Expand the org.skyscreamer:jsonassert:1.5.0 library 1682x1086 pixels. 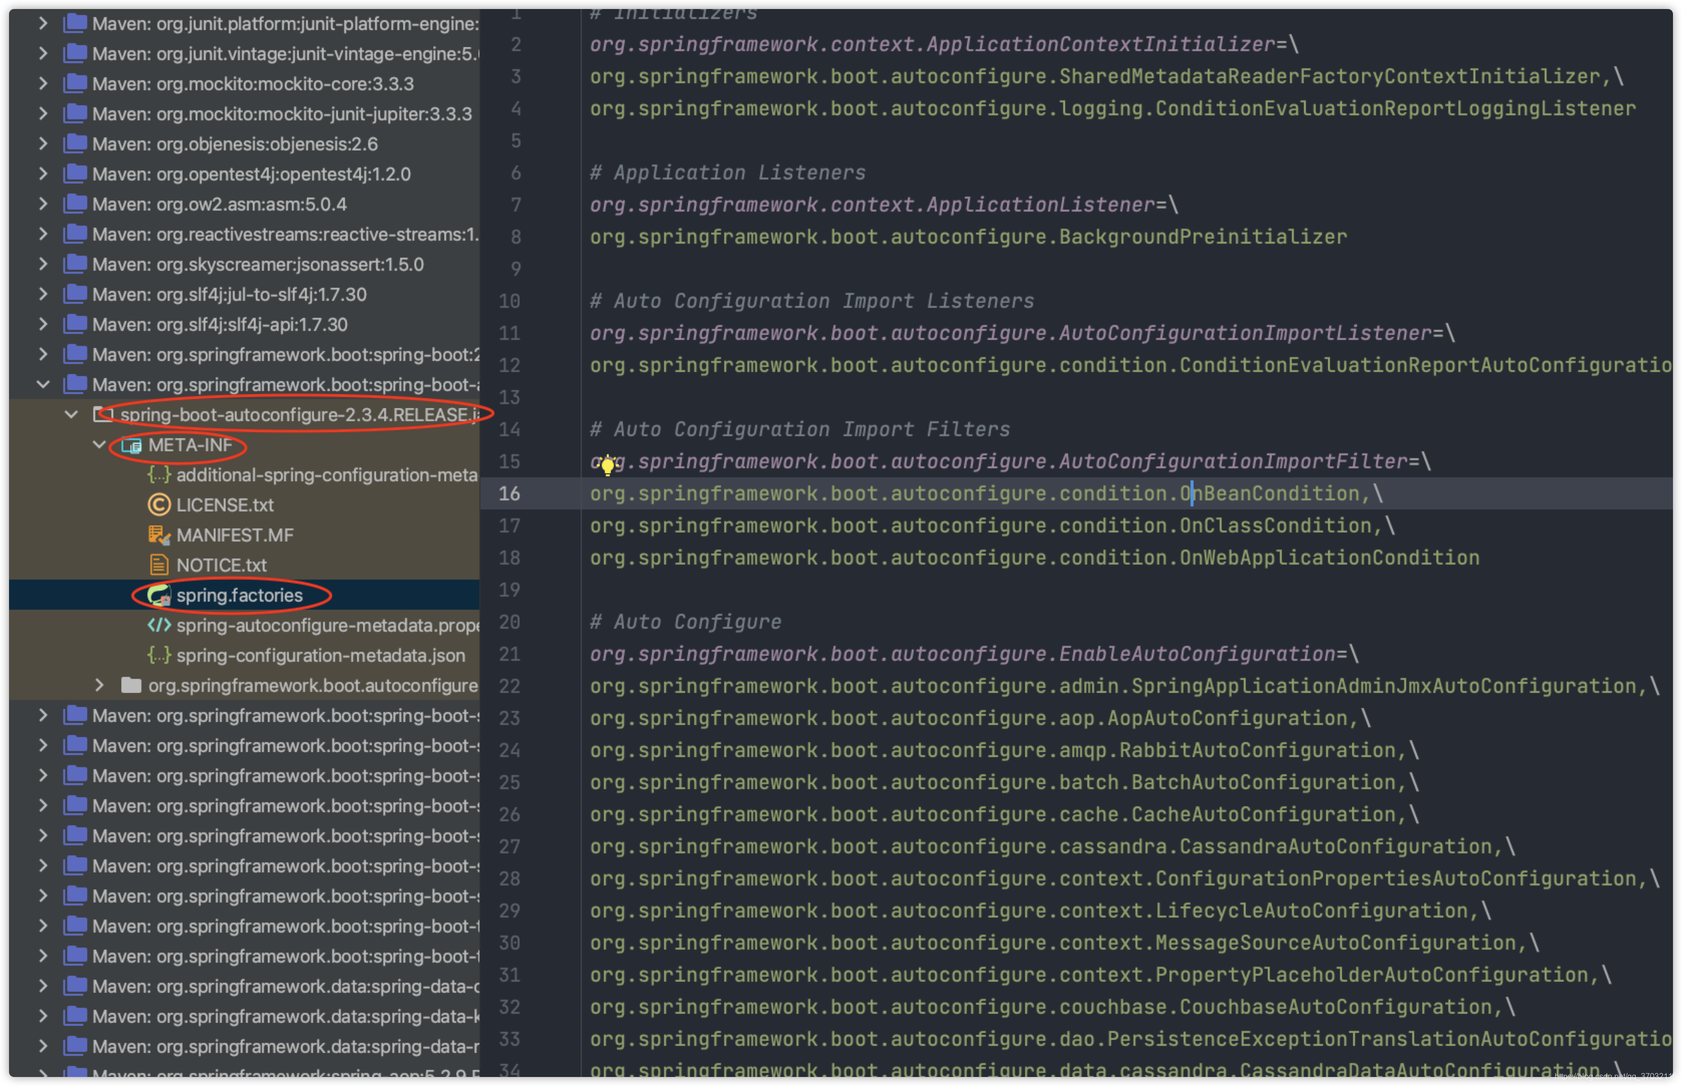pyautogui.click(x=43, y=264)
